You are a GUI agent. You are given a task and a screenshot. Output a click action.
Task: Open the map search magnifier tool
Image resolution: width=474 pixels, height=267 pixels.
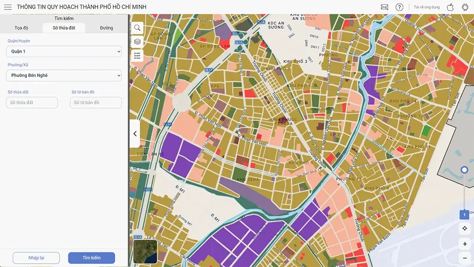(137, 28)
